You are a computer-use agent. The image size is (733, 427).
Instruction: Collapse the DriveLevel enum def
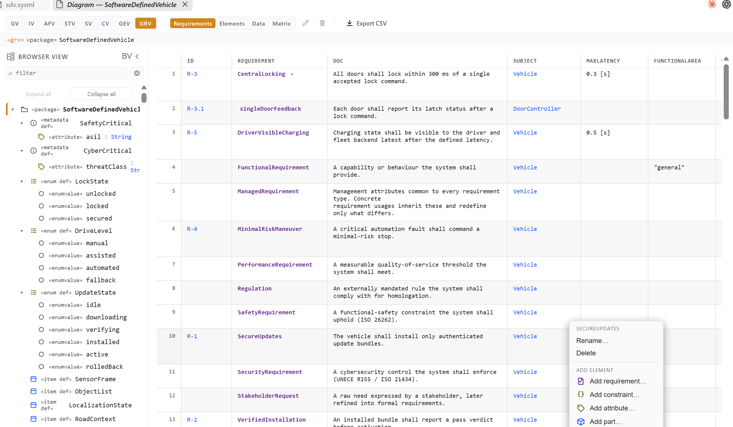pyautogui.click(x=22, y=231)
